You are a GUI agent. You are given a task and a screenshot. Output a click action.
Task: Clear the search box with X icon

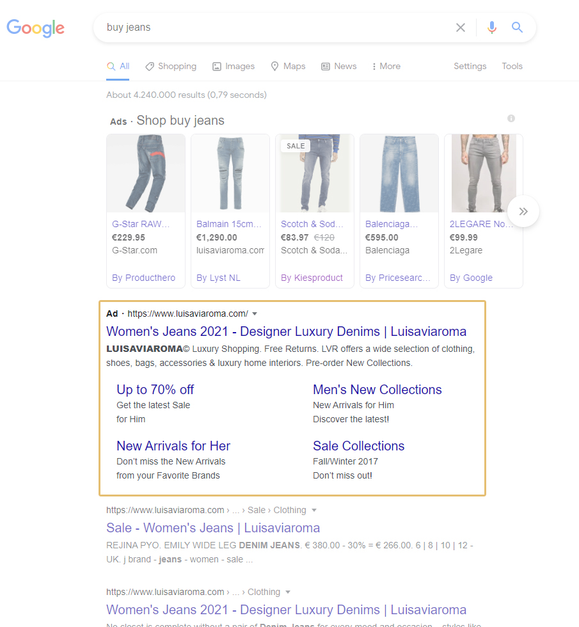[461, 28]
